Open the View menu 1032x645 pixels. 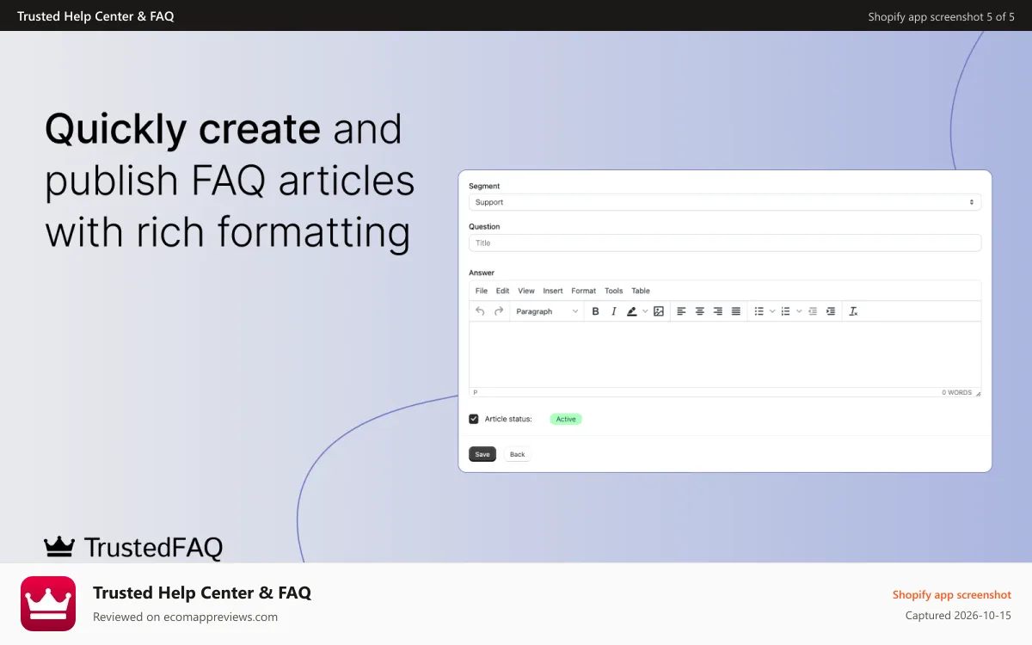point(526,291)
